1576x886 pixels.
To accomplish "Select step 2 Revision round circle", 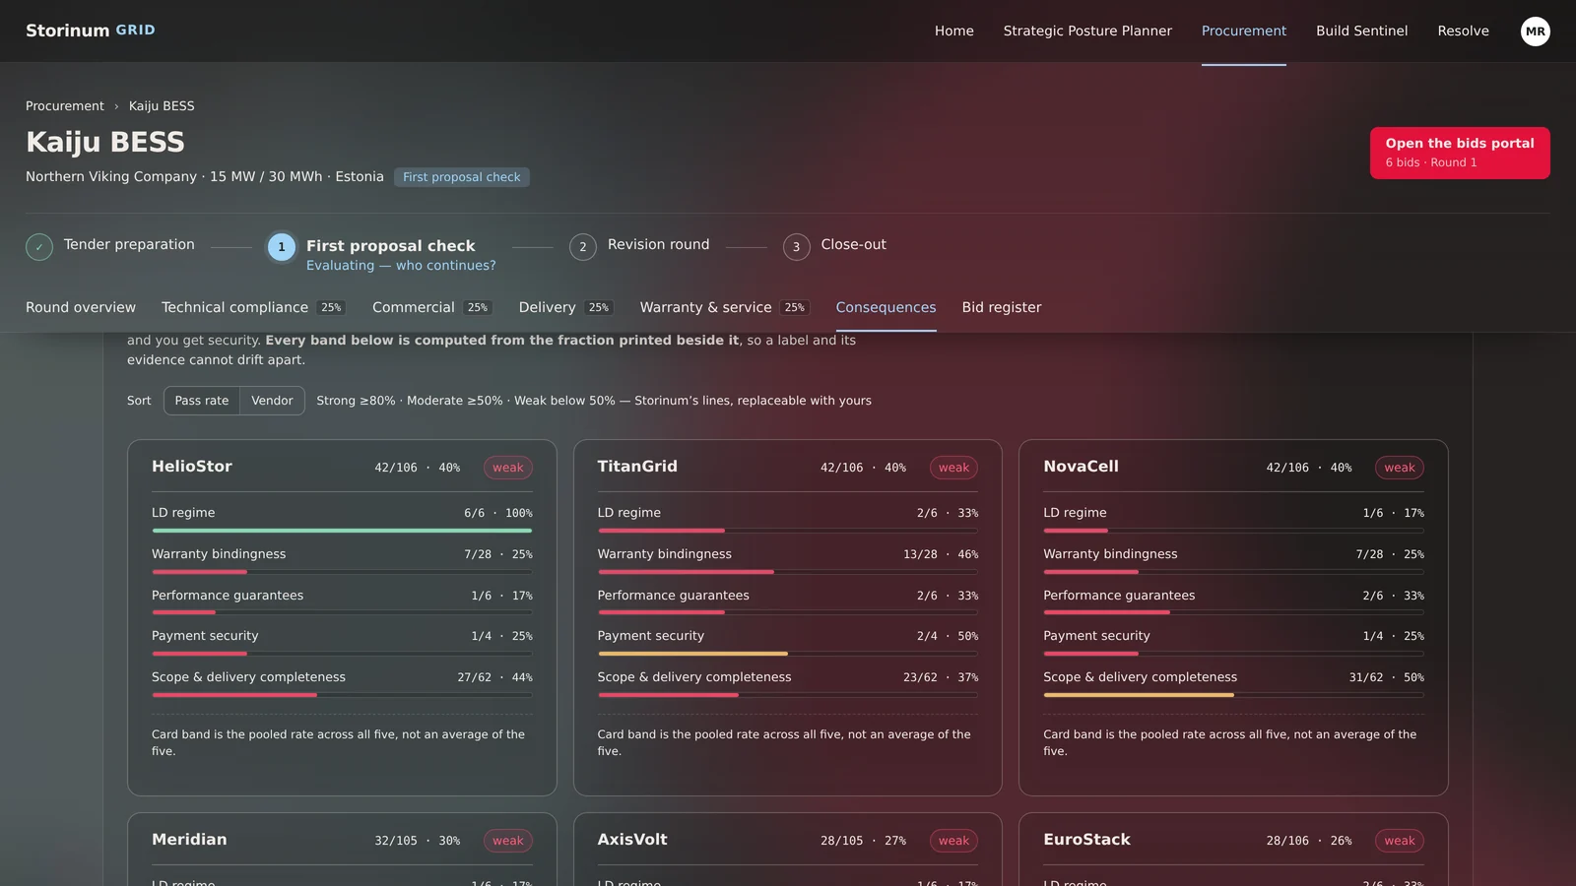I will click(583, 247).
